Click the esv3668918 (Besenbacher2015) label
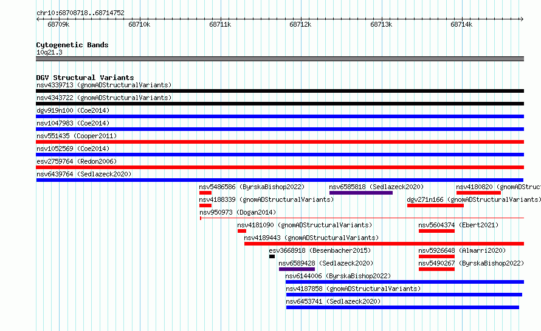The width and height of the screenshot is (541, 331). click(320, 250)
